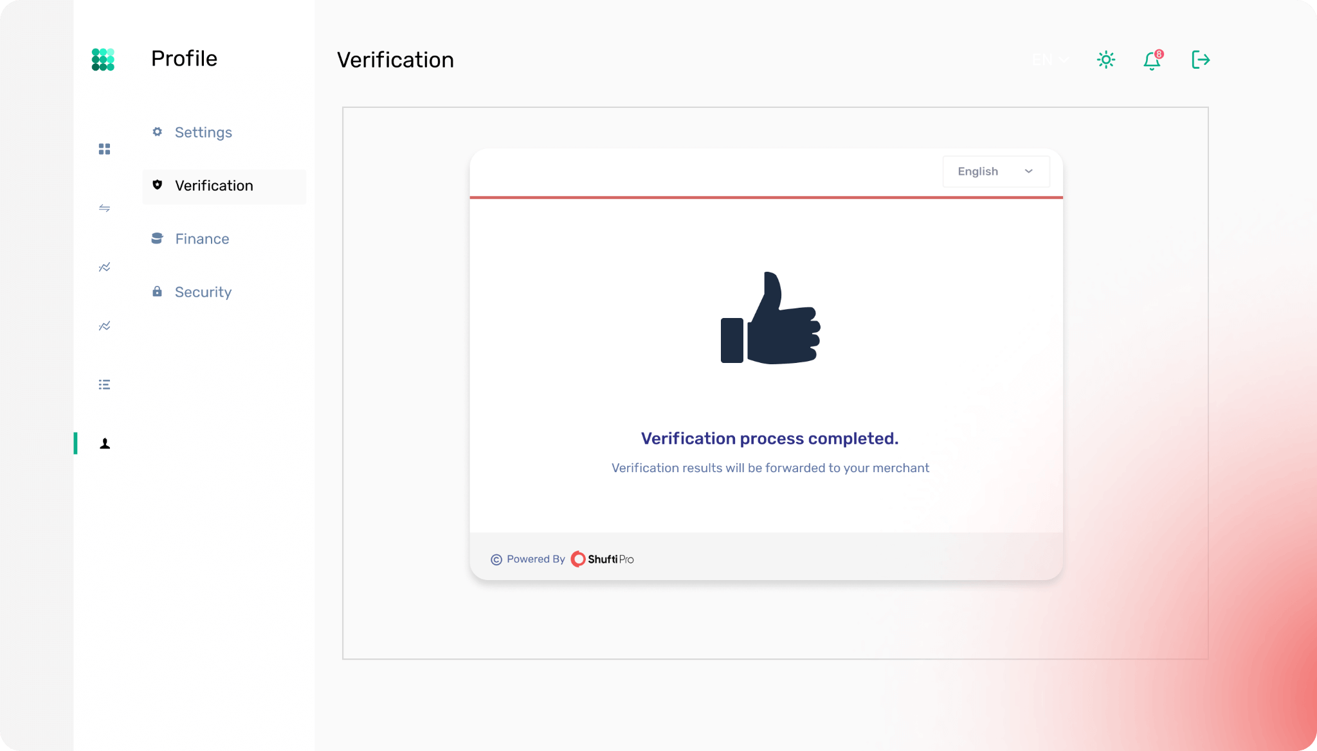Image resolution: width=1317 pixels, height=751 pixels.
Task: Click the "Verification process completed." heading
Action: pyautogui.click(x=770, y=439)
